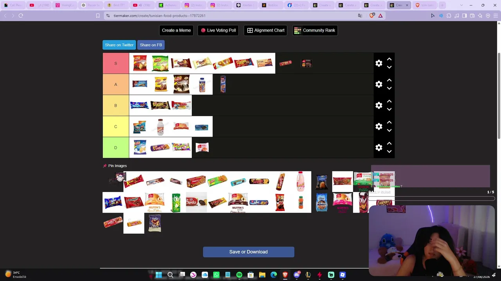
Task: Select the green Ob! juice carton image
Action: pyautogui.click(x=175, y=202)
